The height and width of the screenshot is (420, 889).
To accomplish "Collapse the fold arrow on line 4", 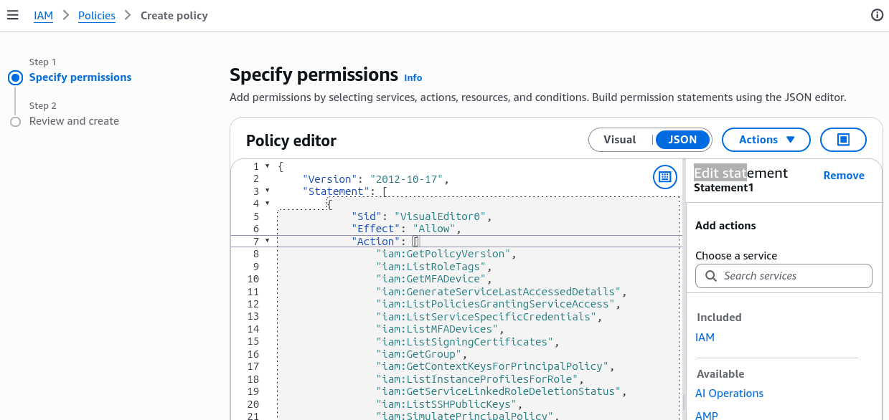I will (x=268, y=204).
